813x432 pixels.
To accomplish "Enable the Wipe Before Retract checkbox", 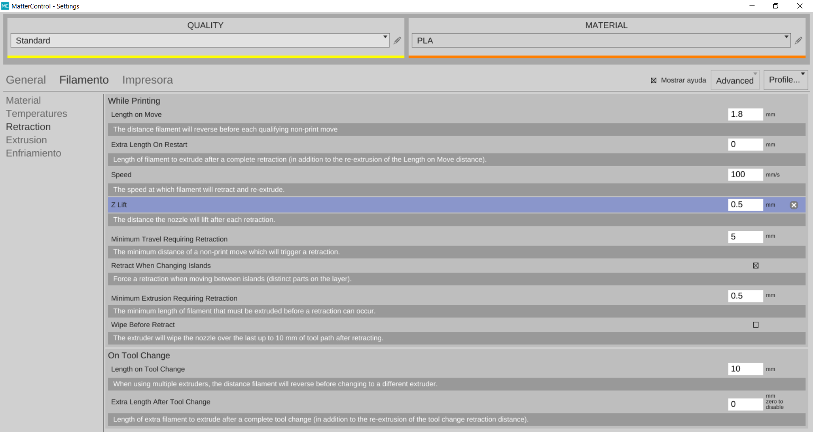I will [755, 325].
